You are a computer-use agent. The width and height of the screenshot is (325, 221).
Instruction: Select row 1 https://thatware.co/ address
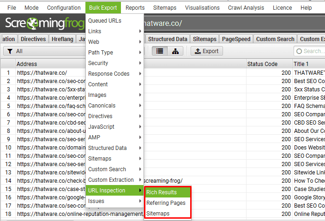point(42,73)
